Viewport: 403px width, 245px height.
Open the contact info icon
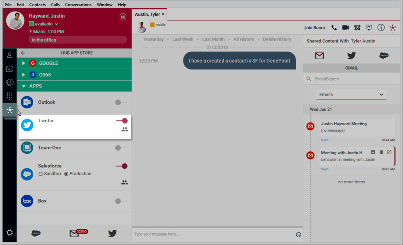click(381, 27)
